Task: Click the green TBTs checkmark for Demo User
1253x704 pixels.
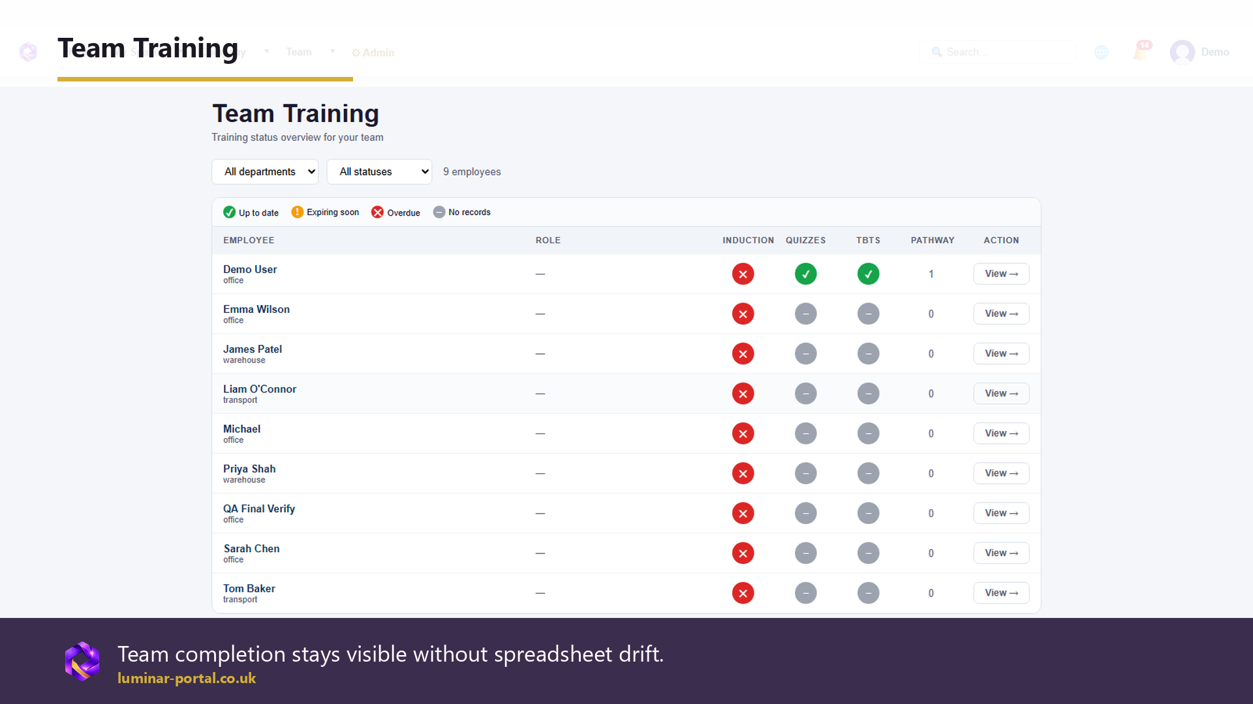Action: point(868,274)
